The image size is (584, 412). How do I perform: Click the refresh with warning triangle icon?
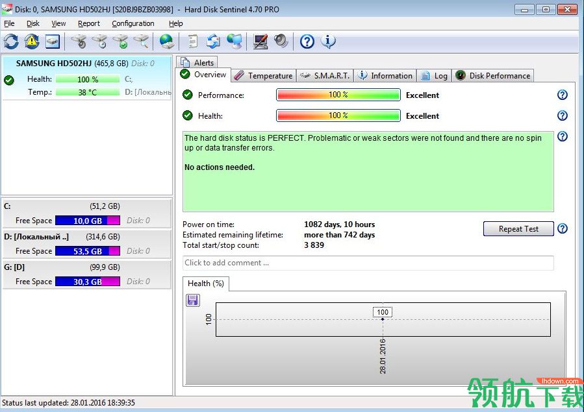32,42
